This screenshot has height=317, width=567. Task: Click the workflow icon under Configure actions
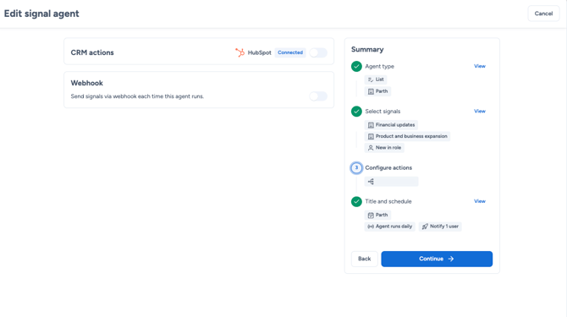[371, 182]
